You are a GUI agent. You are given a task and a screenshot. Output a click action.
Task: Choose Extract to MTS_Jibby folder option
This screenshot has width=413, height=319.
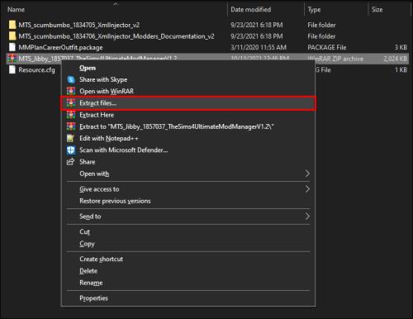(x=177, y=126)
